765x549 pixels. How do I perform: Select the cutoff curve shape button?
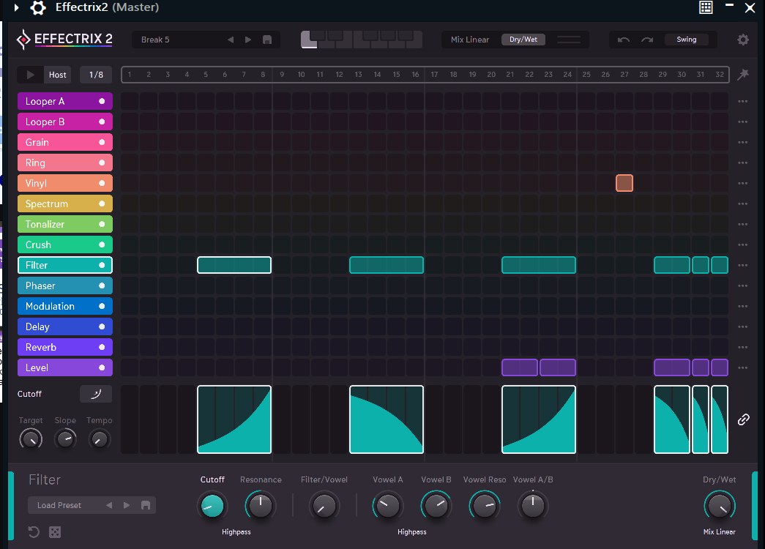pos(96,394)
